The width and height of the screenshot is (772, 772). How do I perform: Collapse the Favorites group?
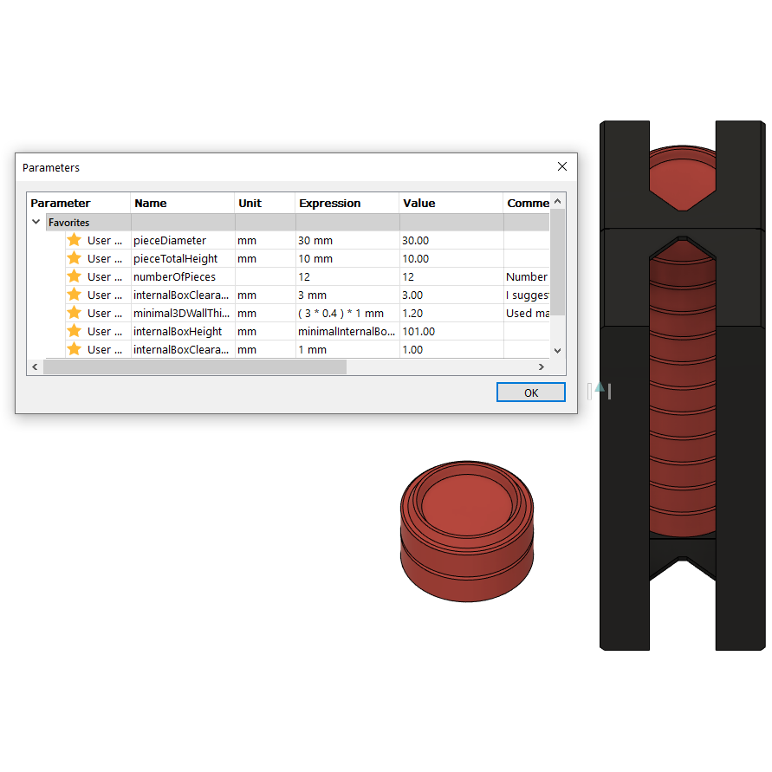click(x=36, y=222)
